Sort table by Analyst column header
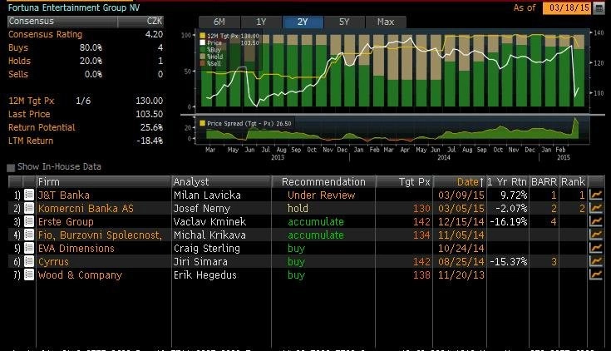 pos(221,182)
